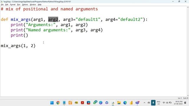Click the def keyword
189x106 pixels.
4,19
